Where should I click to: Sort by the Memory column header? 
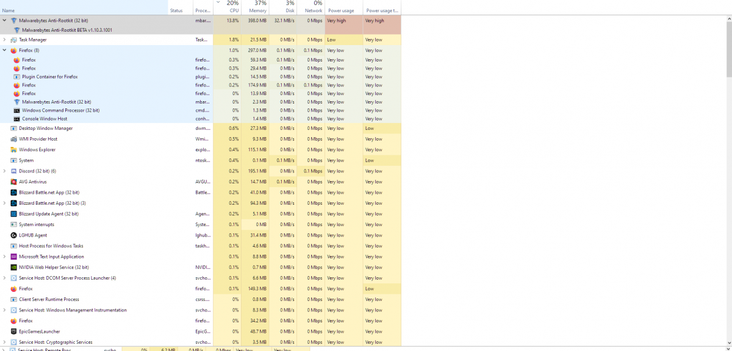pos(254,8)
